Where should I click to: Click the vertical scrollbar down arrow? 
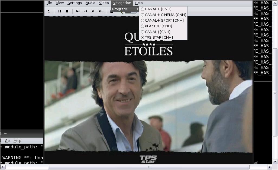click(x=275, y=162)
